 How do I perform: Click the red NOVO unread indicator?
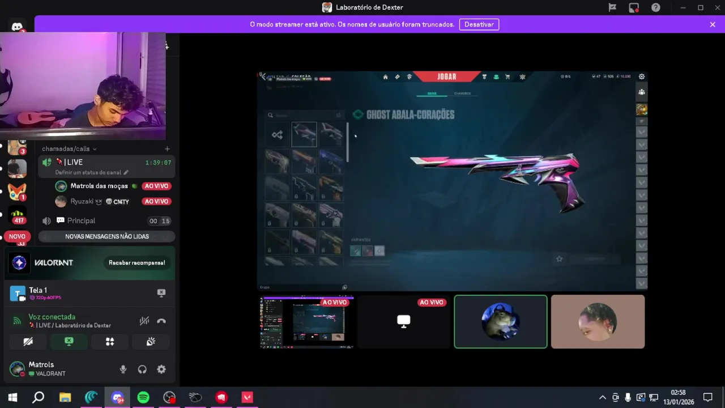[17, 236]
